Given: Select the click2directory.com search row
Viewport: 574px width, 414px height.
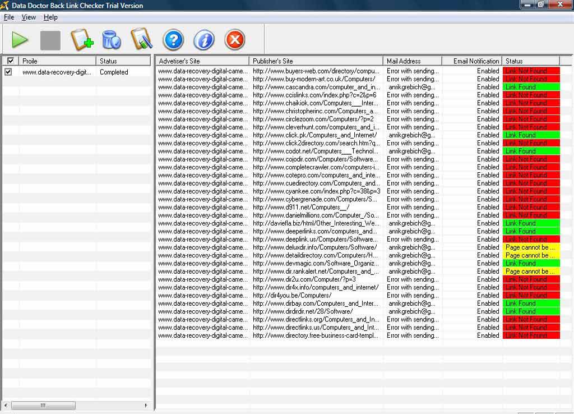Looking at the screenshot, I should [359, 143].
